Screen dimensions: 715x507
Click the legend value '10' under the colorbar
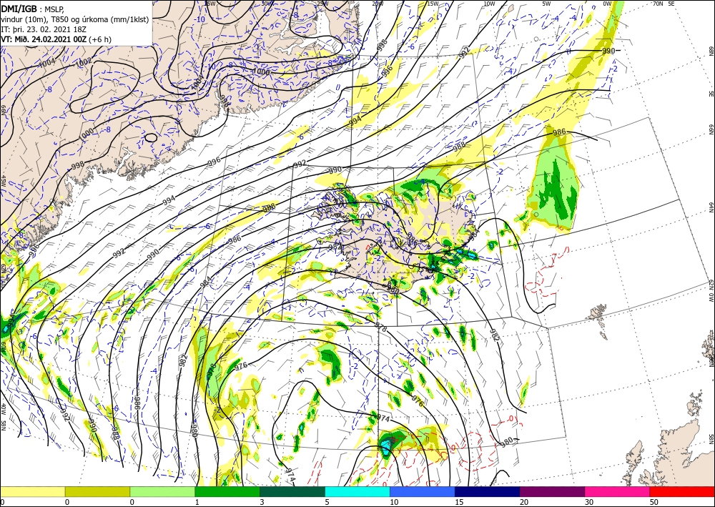click(393, 502)
